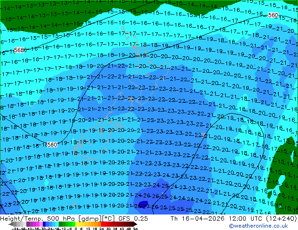The image size is (298, 230).
Task: Click the cyan swatch in the colour legend
Action: tap(57, 224)
